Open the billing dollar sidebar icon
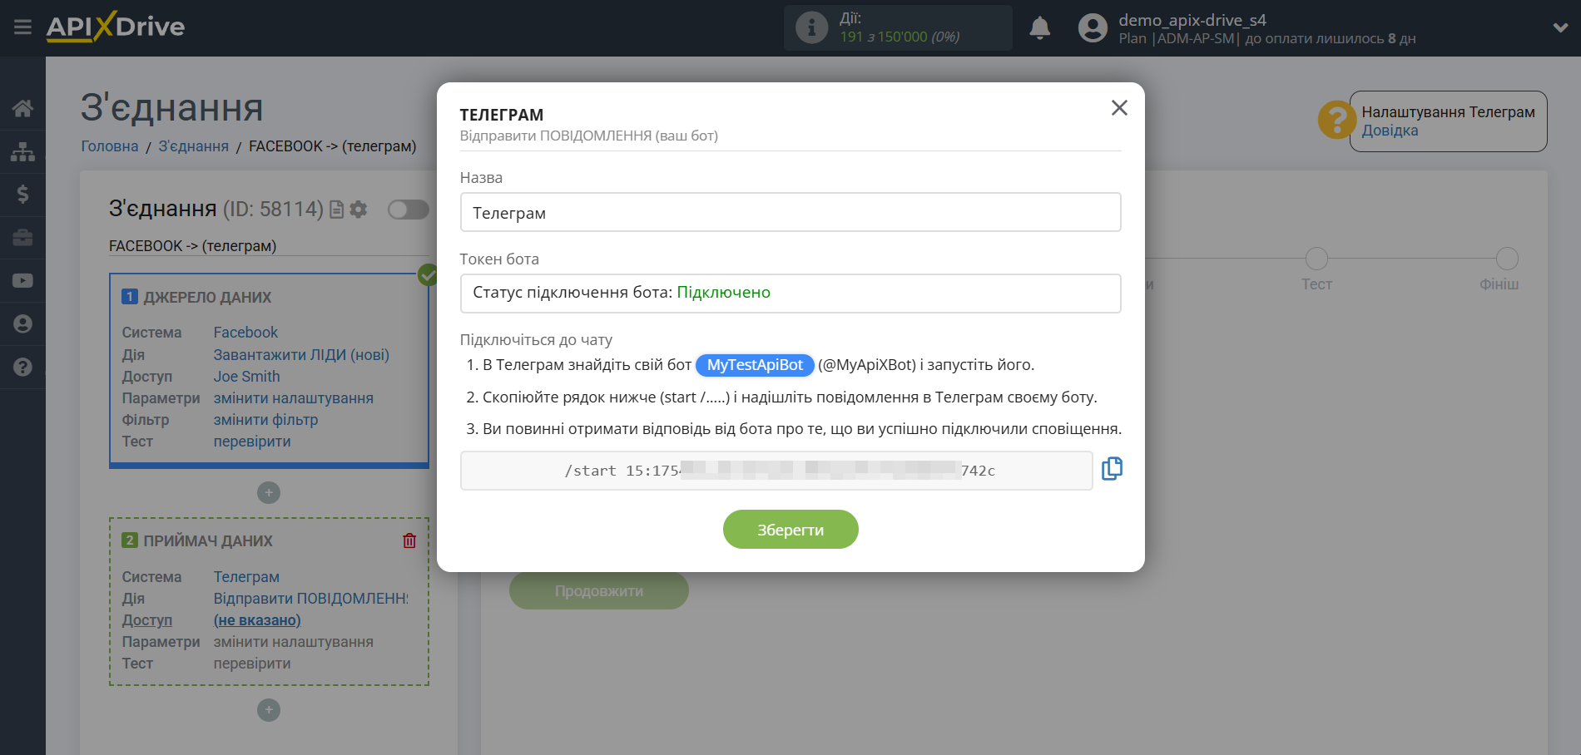The width and height of the screenshot is (1581, 755). pyautogui.click(x=22, y=195)
